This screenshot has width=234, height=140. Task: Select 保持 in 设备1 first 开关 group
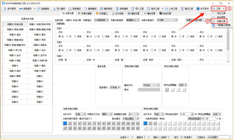pyautogui.click(x=78, y=37)
